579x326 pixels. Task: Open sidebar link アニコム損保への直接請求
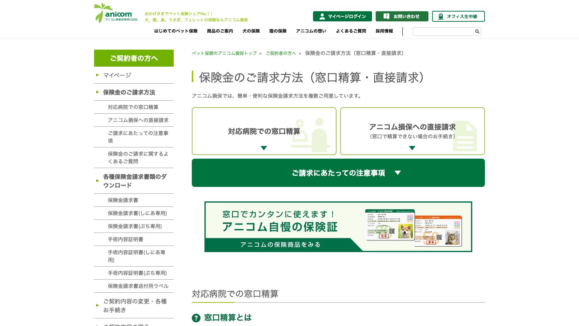(x=134, y=120)
